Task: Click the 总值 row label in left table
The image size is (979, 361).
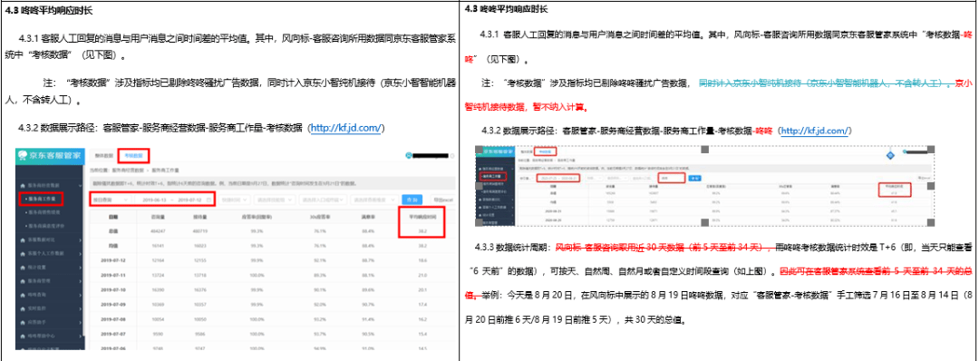Action: point(113,230)
